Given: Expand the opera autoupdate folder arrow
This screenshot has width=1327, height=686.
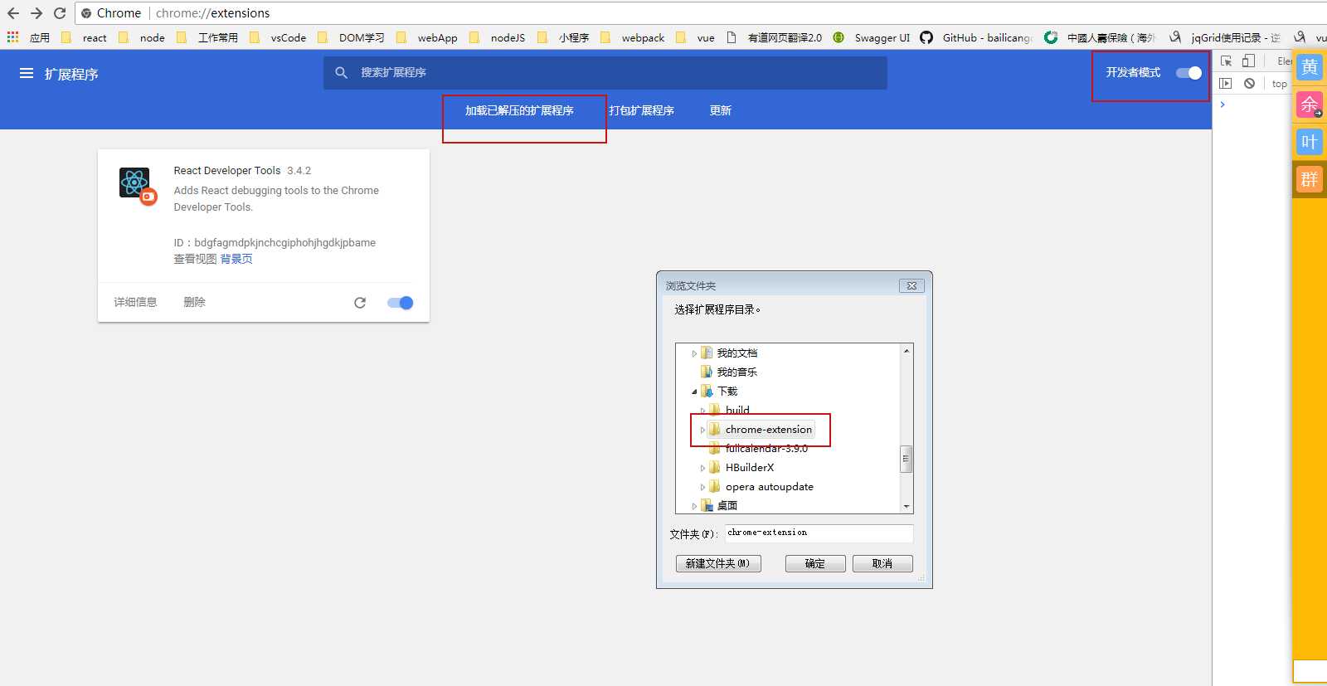Looking at the screenshot, I should point(702,487).
